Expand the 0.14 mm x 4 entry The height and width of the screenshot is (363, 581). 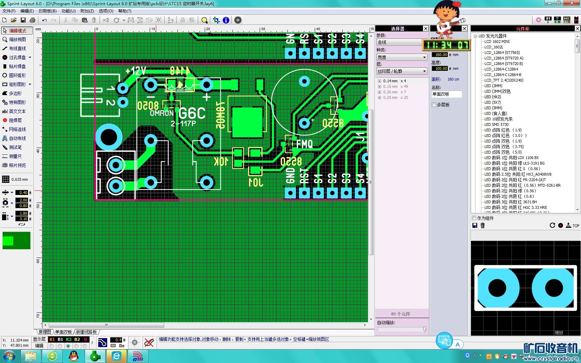point(380,81)
